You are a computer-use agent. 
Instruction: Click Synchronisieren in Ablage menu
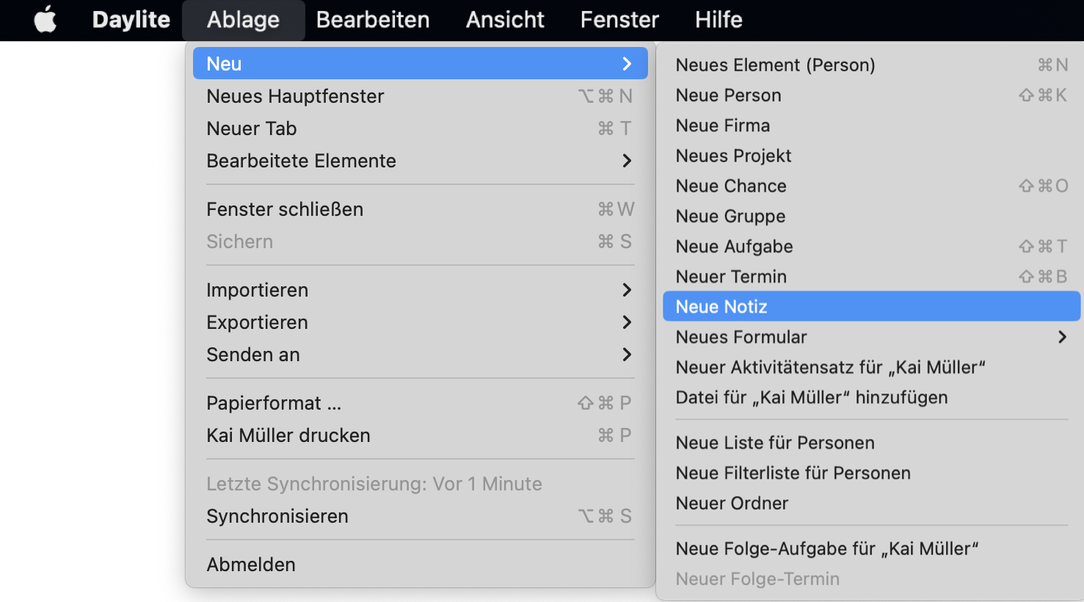[277, 516]
